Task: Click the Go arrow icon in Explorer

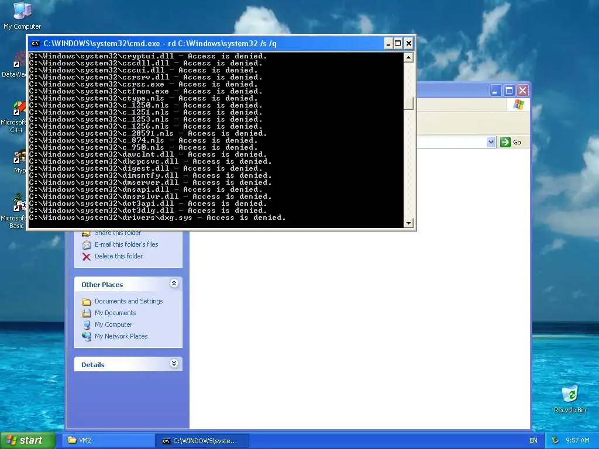Action: click(505, 142)
